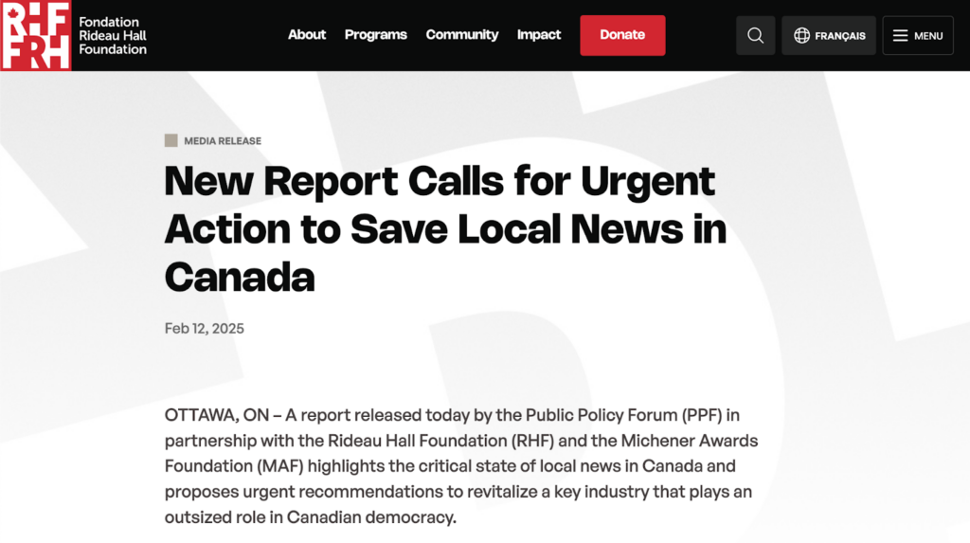
Task: Click the Fondation Rideau Hall Foundation wordmark
Action: 113,35
